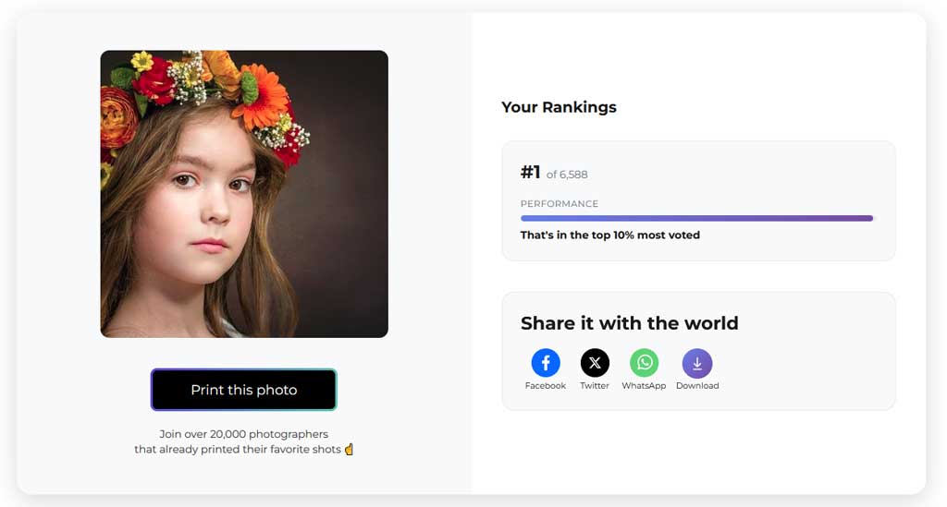
Task: Click the X Twitter share icon
Action: (x=595, y=363)
